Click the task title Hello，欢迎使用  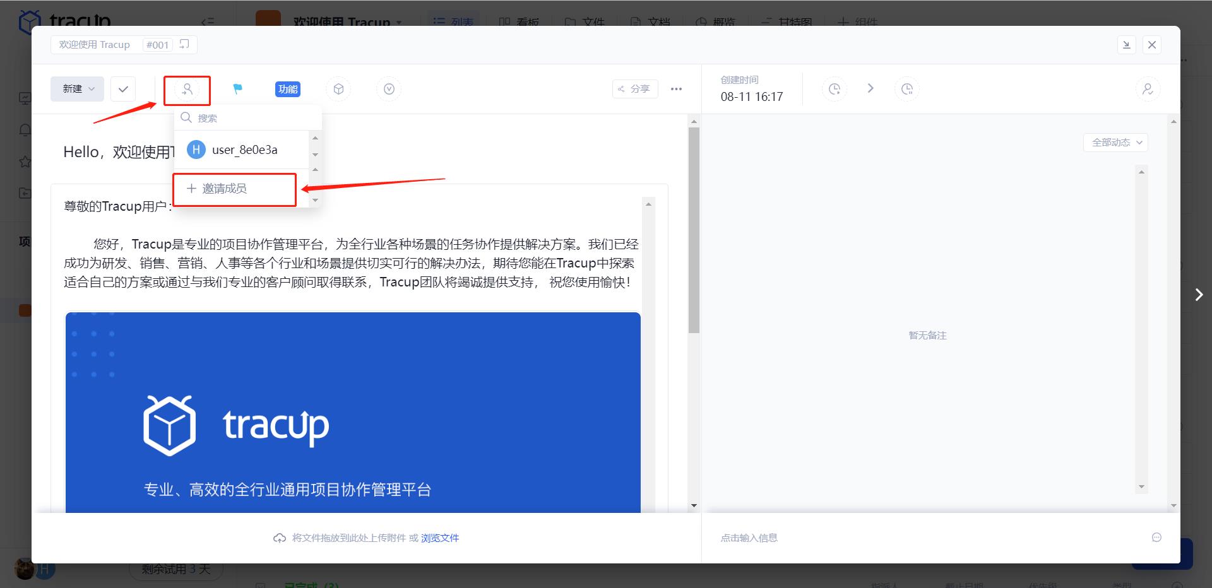[119, 152]
